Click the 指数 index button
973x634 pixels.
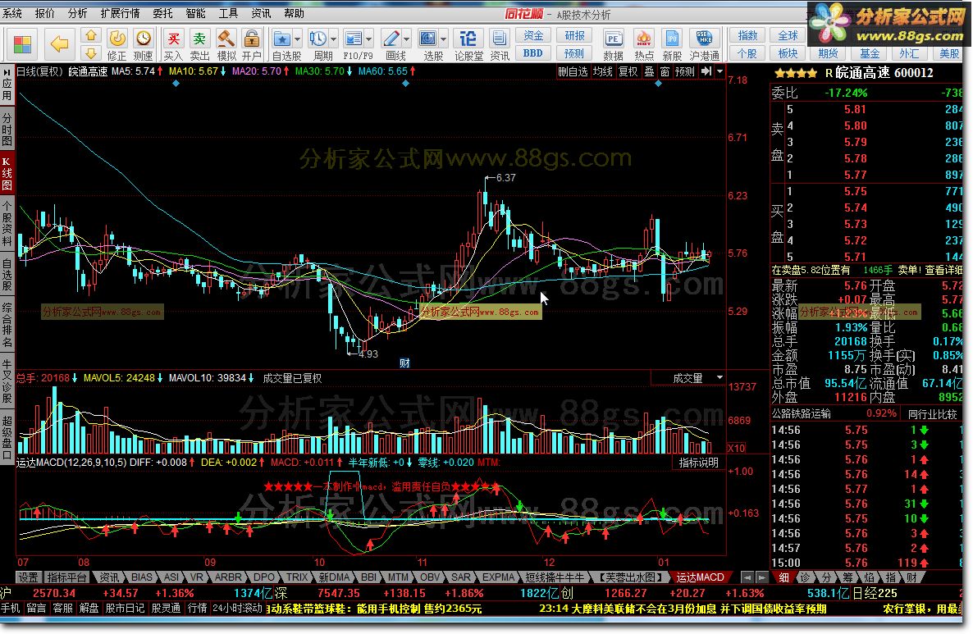(747, 36)
